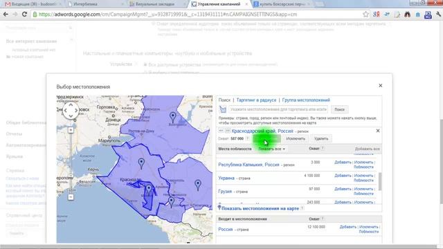This screenshot has height=249, width=443.
Task: Click the map pin near Volgograd
Action: (x=172, y=117)
